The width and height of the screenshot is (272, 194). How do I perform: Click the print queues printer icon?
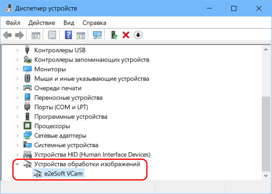(28, 88)
